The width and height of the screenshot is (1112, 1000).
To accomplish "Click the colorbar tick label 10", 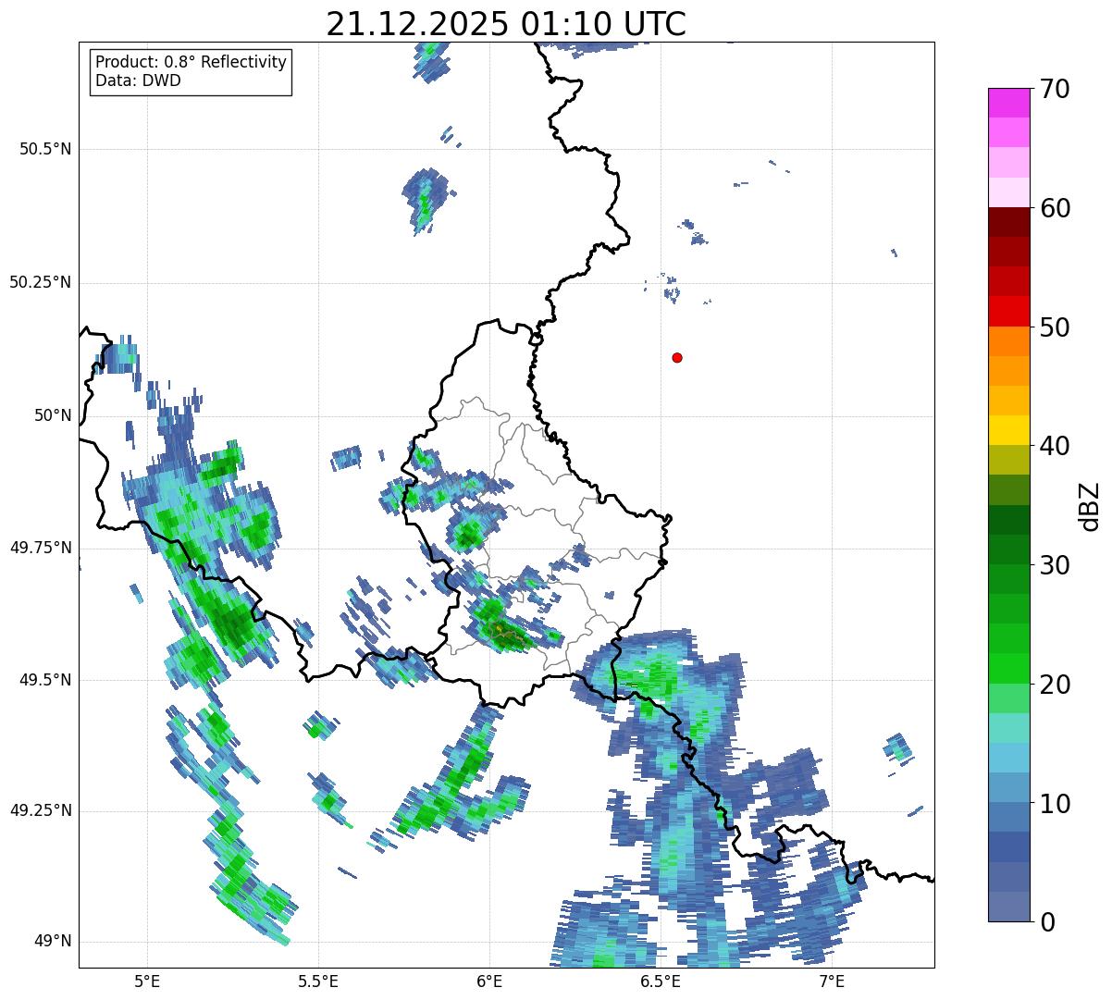I will tap(1055, 804).
